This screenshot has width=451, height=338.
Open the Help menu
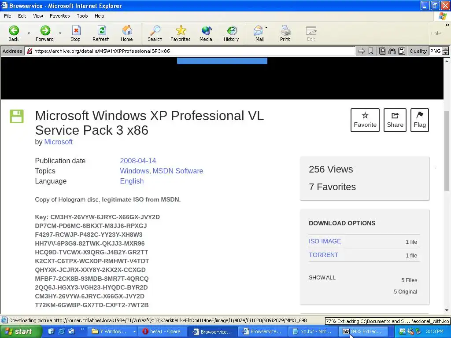[x=99, y=16]
